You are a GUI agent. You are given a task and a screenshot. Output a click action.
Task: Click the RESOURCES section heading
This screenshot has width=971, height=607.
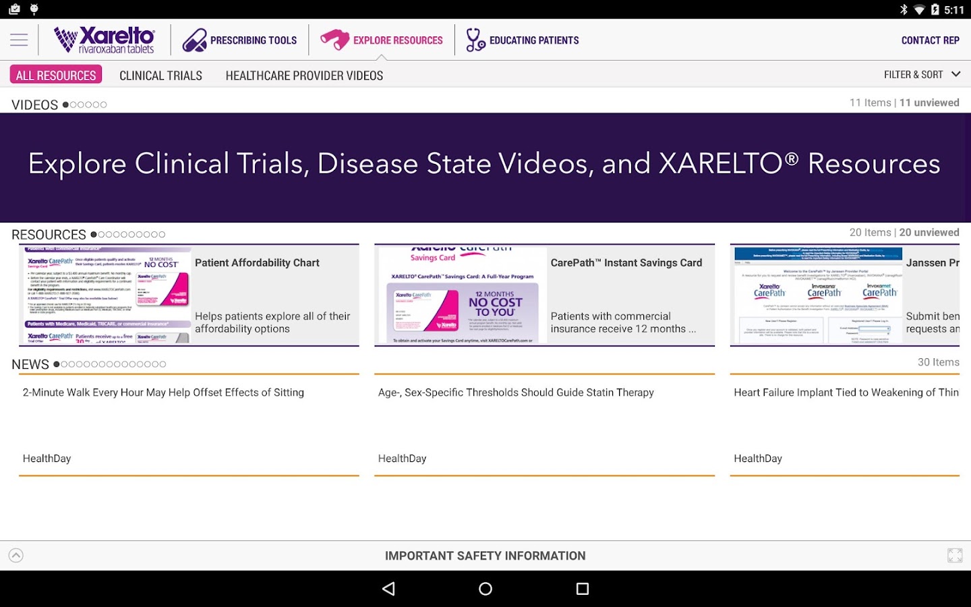pos(49,235)
